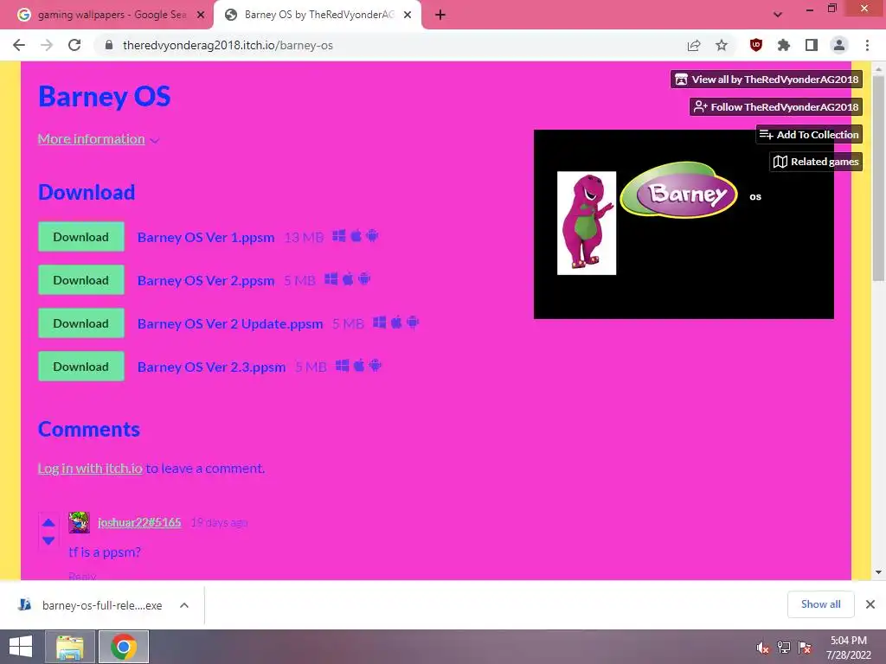Open the Windows Start menu
886x664 pixels.
tap(21, 647)
